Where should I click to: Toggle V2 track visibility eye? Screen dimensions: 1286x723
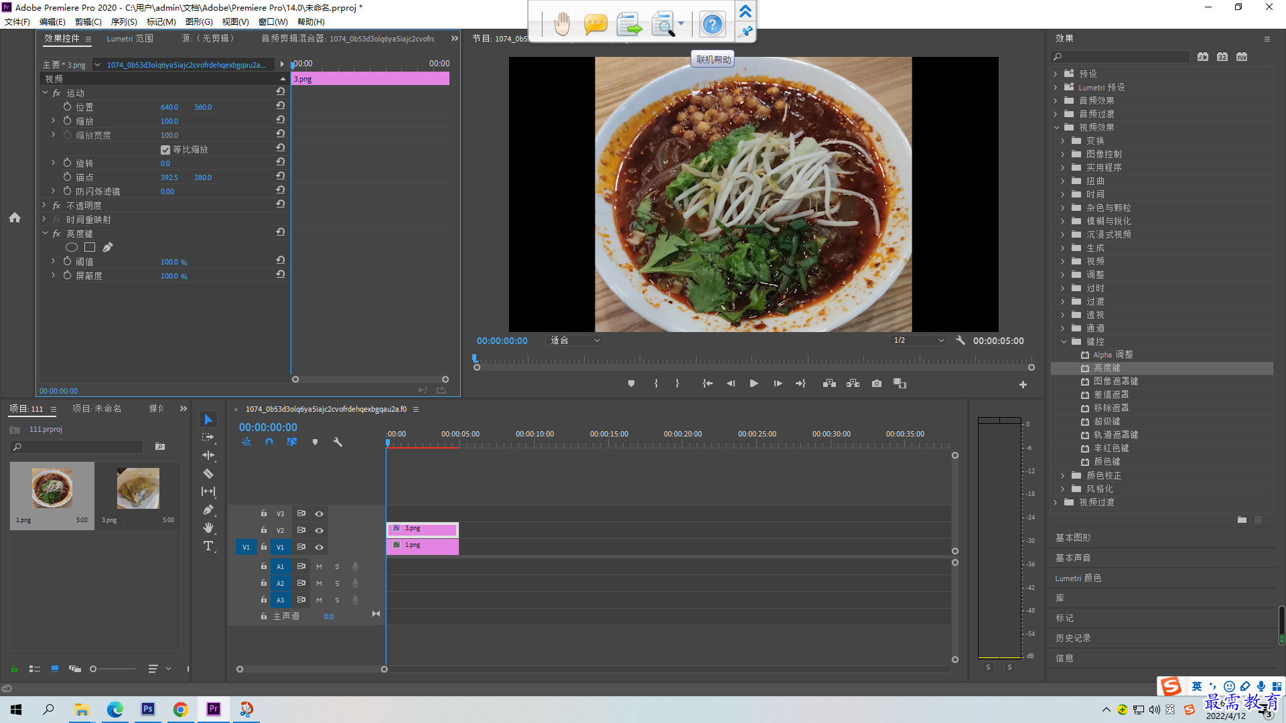tap(319, 530)
